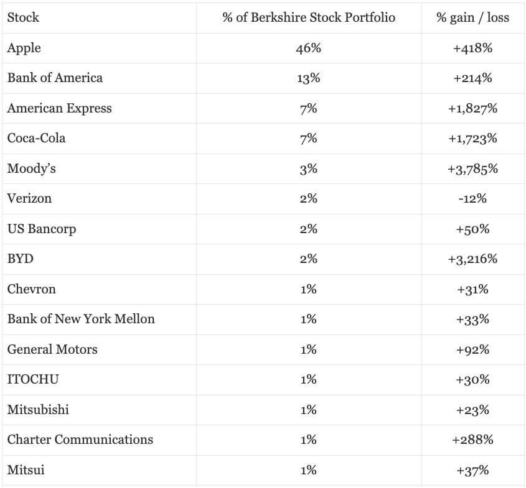Viewport: 526px width, 488px height.
Task: Select the ITOCHU stock name
Action: point(33,379)
